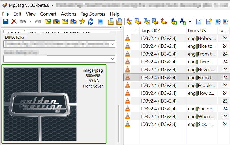The width and height of the screenshot is (230, 145).
Task: Click the Change directory folder-checkmark icon
Action: point(48,22)
